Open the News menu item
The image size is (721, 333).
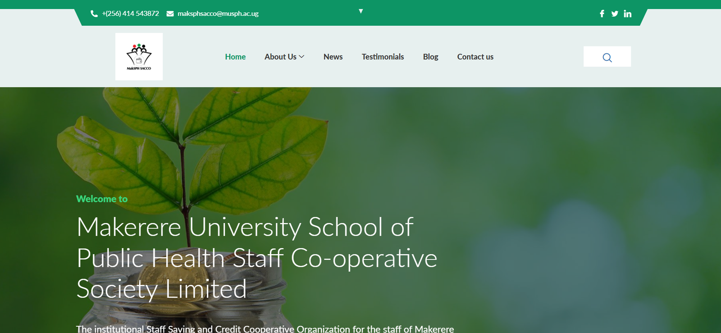coord(333,57)
